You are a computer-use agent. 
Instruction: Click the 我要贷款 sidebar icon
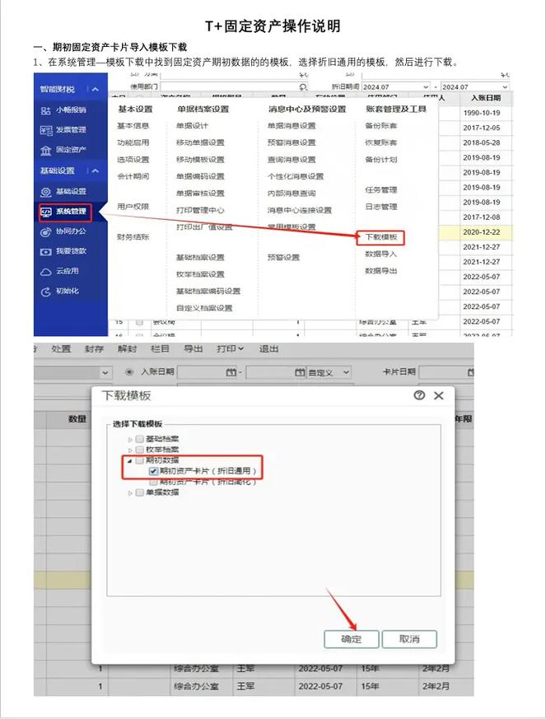click(x=45, y=252)
